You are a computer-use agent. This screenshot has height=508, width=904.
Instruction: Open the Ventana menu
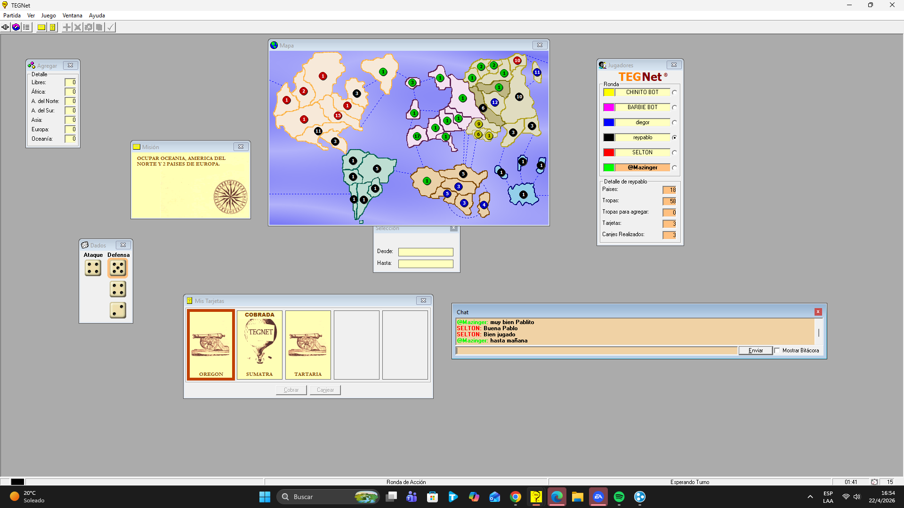click(x=72, y=16)
